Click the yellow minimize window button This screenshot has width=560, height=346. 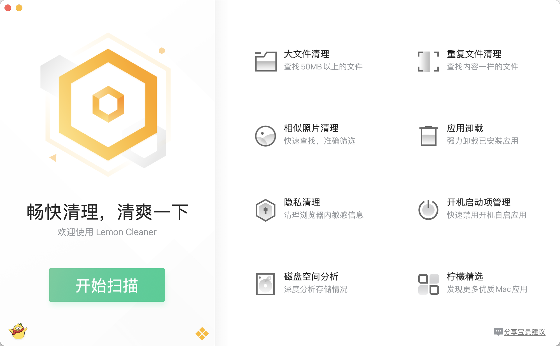point(19,8)
